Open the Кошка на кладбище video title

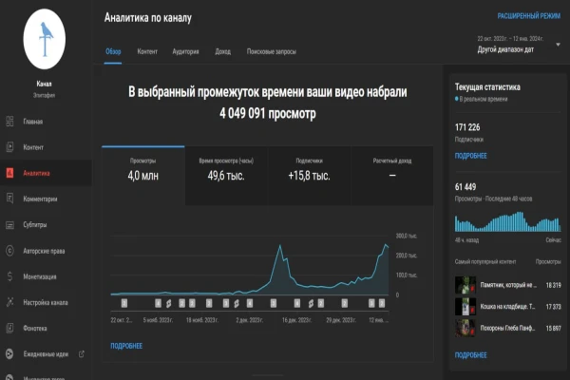pyautogui.click(x=507, y=307)
